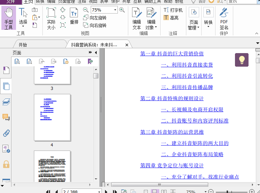Click the Snapshot camera icon
Screen dimensions: 260x193
pyautogui.click(x=35, y=10)
